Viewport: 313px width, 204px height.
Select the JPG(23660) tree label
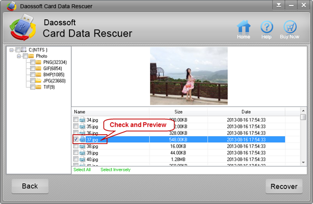coord(55,81)
